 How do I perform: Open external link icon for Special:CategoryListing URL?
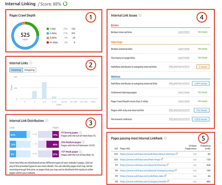pyautogui.click(x=176, y=170)
